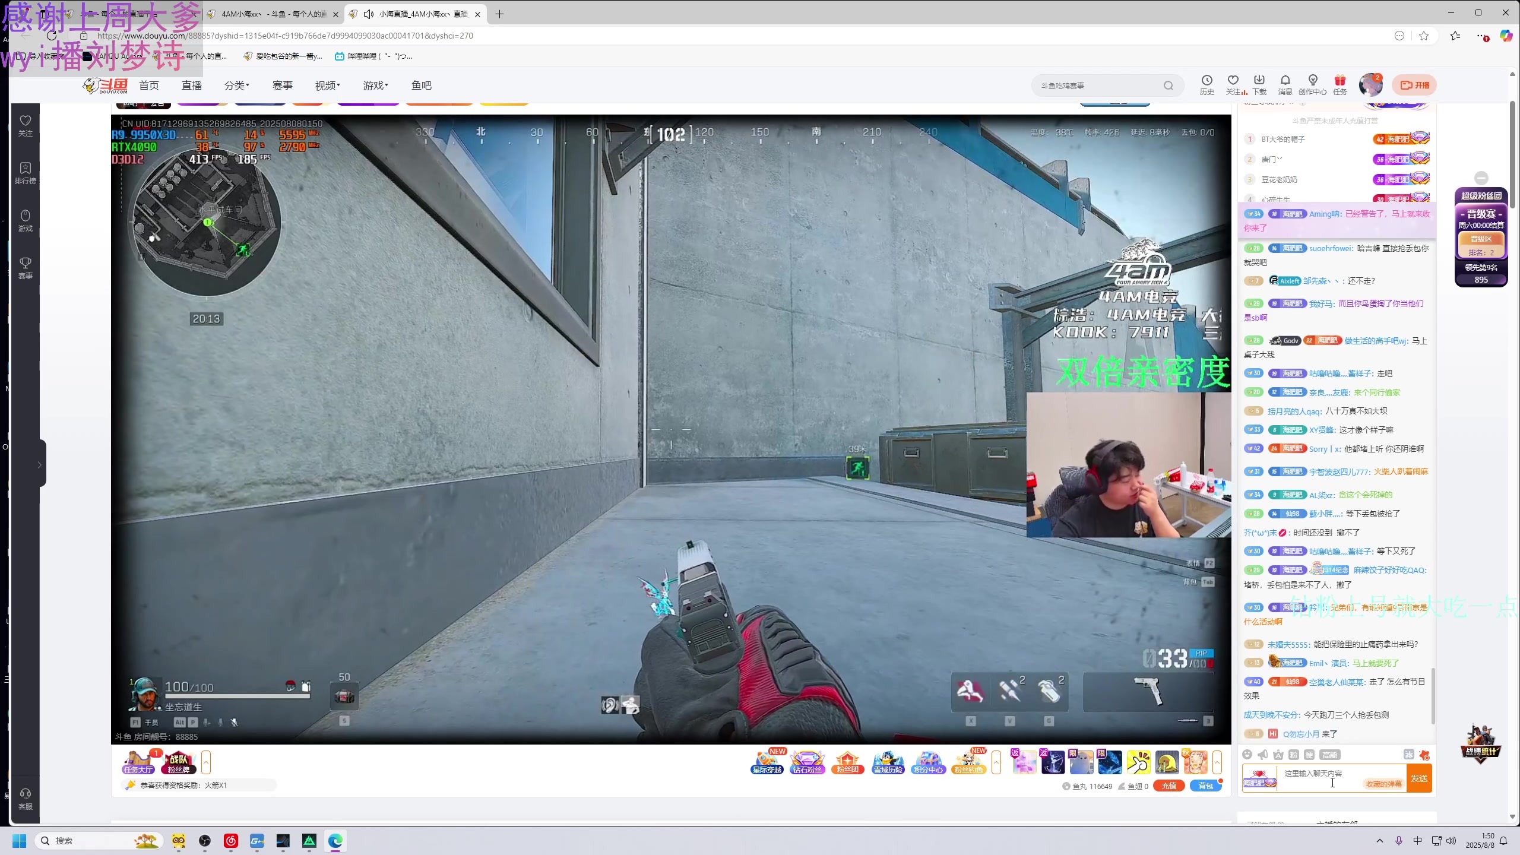1520x855 pixels.
Task: Toggle the 中 input method indicator
Action: click(x=1417, y=841)
